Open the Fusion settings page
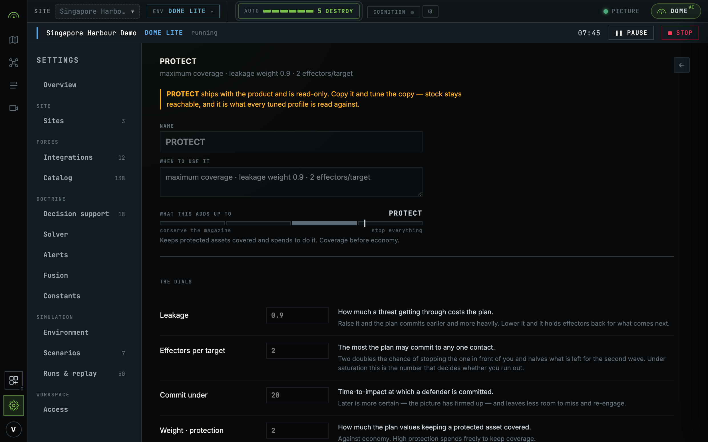The height and width of the screenshot is (442, 708). pyautogui.click(x=84, y=275)
